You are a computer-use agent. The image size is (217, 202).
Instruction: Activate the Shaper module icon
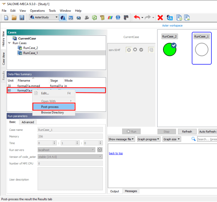pyautogui.click(x=71, y=18)
